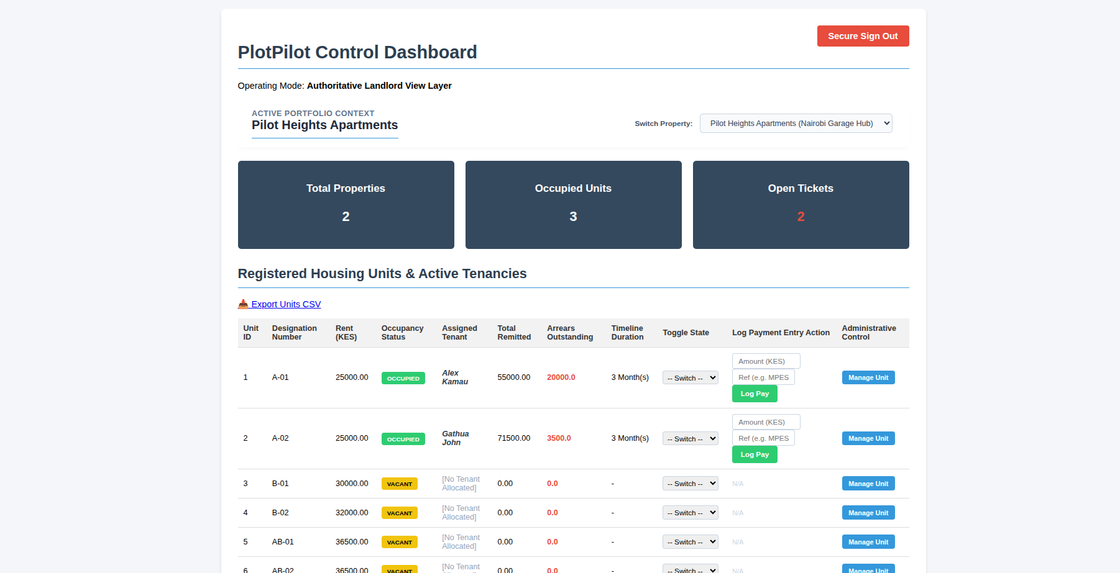Click the OCCUPIED badge for unit A-01
1120x573 pixels.
tap(403, 378)
